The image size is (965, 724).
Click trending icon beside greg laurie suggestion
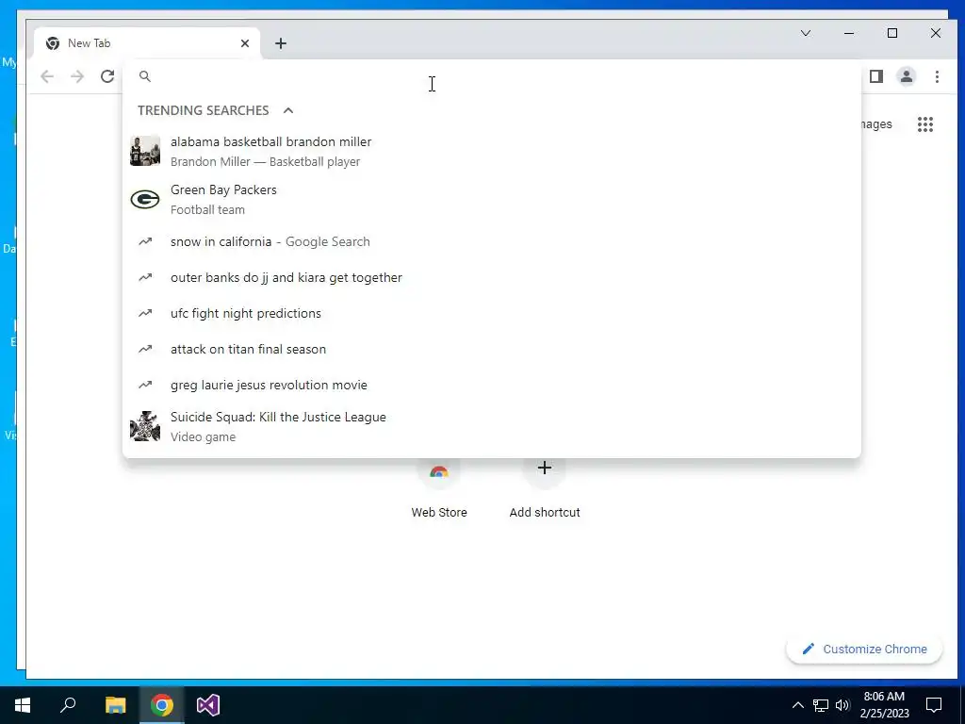[x=145, y=385]
